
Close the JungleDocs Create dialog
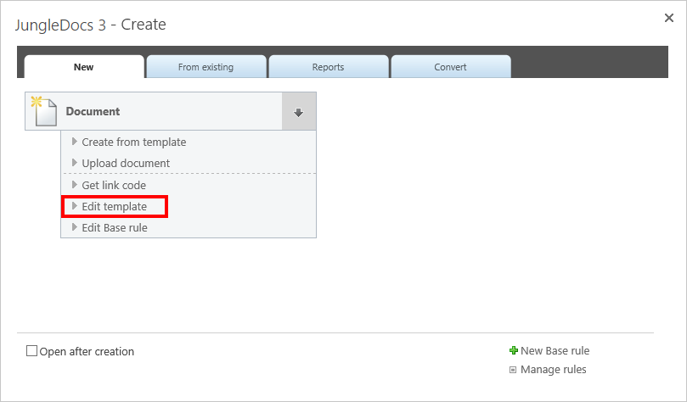668,18
